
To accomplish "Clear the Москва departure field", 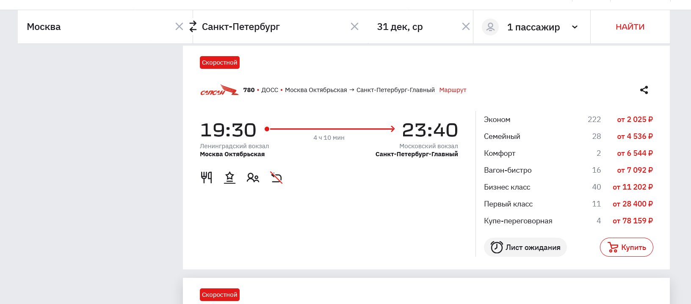I will coord(179,27).
